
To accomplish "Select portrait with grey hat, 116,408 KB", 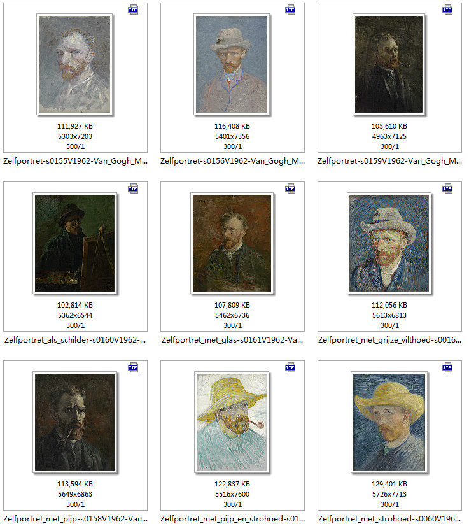I will [232, 64].
